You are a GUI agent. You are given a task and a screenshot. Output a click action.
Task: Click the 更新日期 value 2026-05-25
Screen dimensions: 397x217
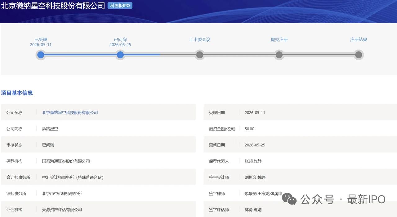pyautogui.click(x=255, y=145)
